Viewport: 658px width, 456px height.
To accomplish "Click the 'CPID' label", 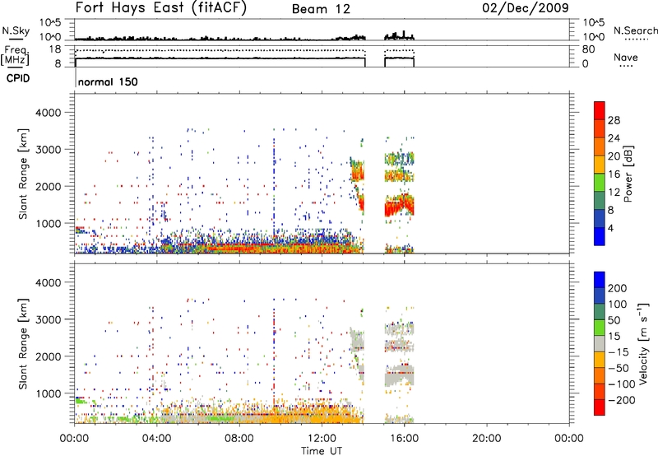I will (18, 78).
